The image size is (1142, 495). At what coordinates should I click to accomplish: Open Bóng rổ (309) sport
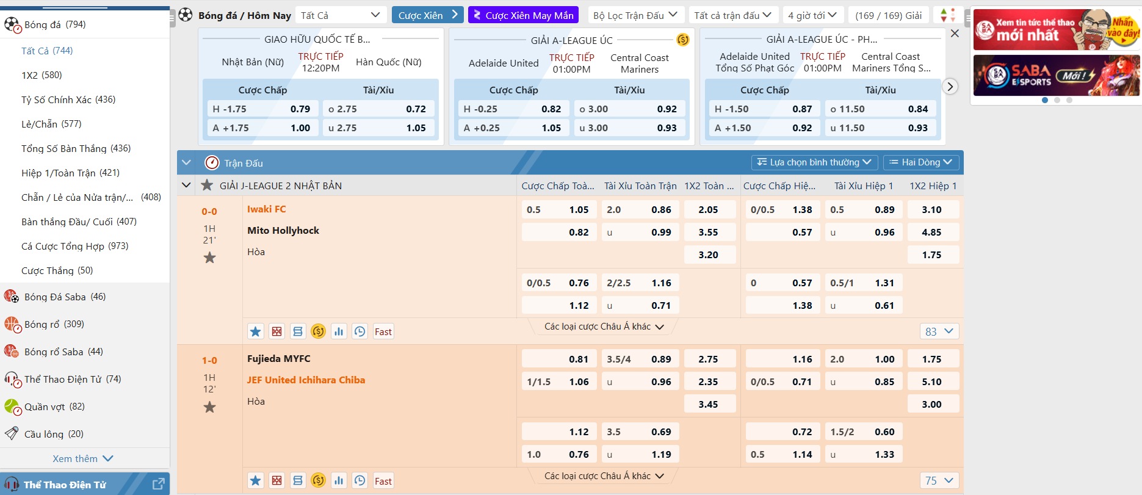[85, 324]
